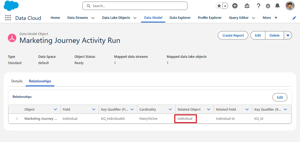Open the Related Field column menu chevron
This screenshot has width=300, height=142.
coord(247,109)
